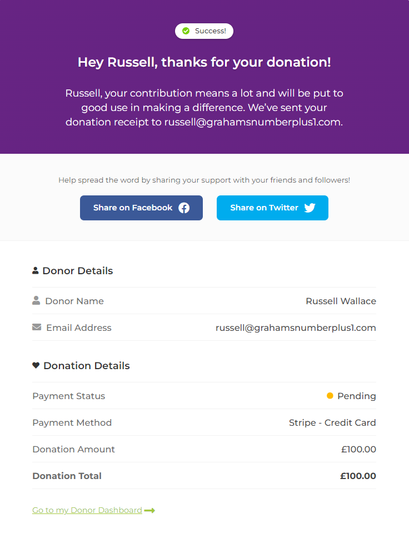The height and width of the screenshot is (539, 409).
Task: Click the Stripe - Credit Card payment method
Action: tap(332, 422)
